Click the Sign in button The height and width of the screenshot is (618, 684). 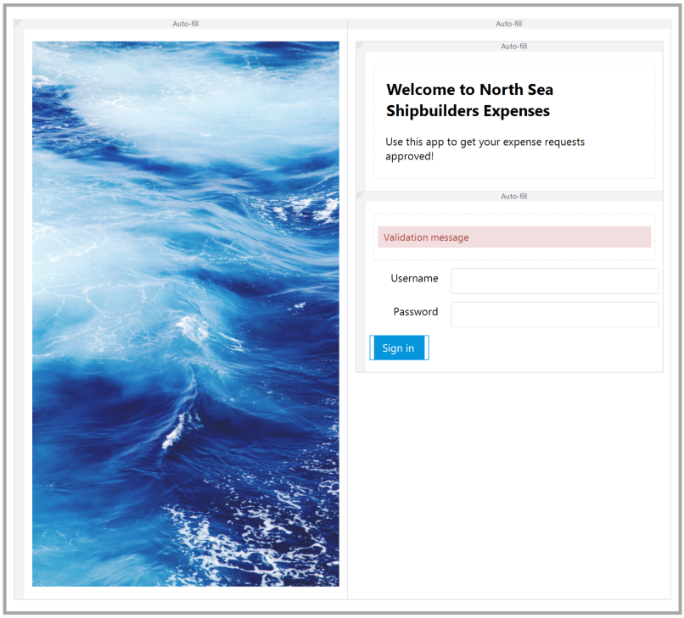tap(399, 348)
